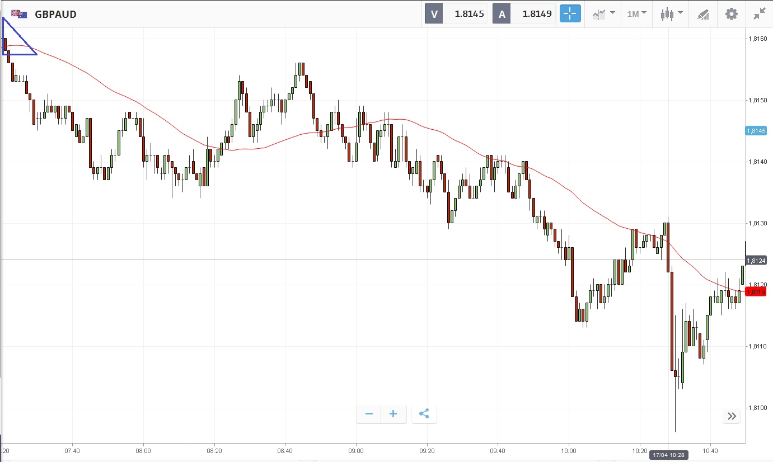Open chart settings gear
773x462 pixels.
pos(732,14)
